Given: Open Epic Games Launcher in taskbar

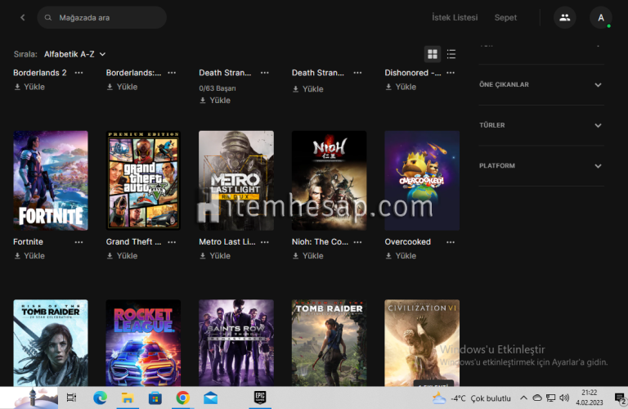Looking at the screenshot, I should coord(259,398).
